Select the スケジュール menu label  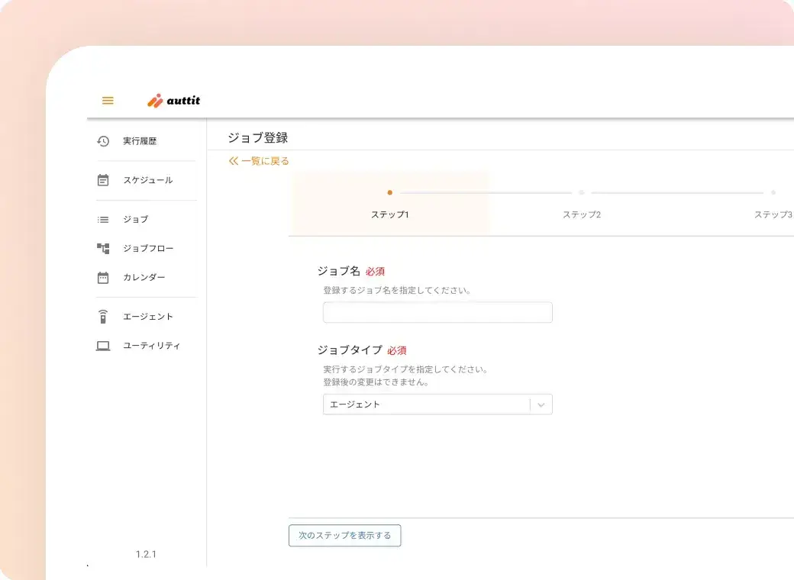point(148,180)
